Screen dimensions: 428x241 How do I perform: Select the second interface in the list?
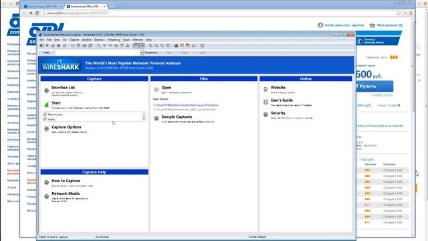(x=93, y=119)
